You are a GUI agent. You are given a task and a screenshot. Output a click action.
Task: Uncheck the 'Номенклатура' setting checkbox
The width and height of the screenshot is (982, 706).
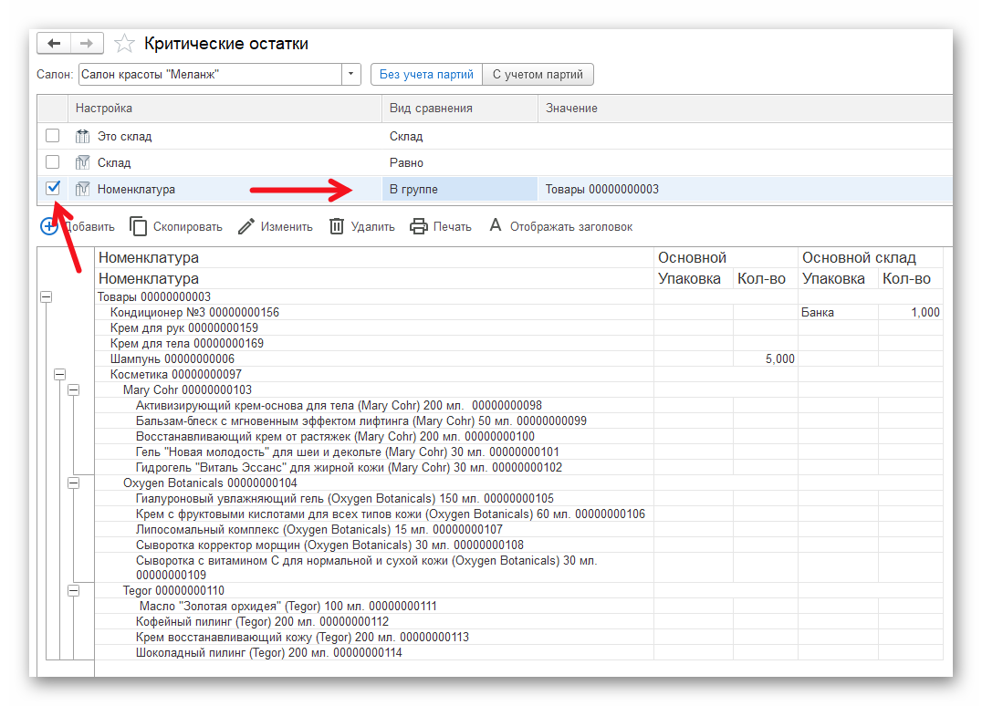pyautogui.click(x=53, y=188)
